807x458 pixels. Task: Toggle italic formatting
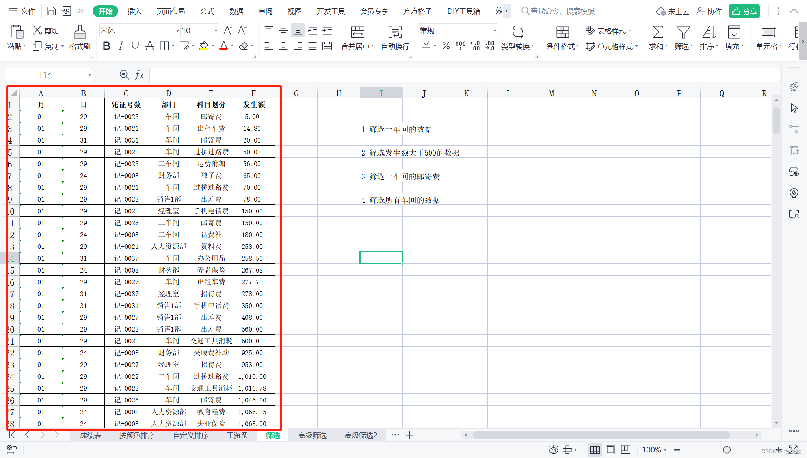coord(121,46)
